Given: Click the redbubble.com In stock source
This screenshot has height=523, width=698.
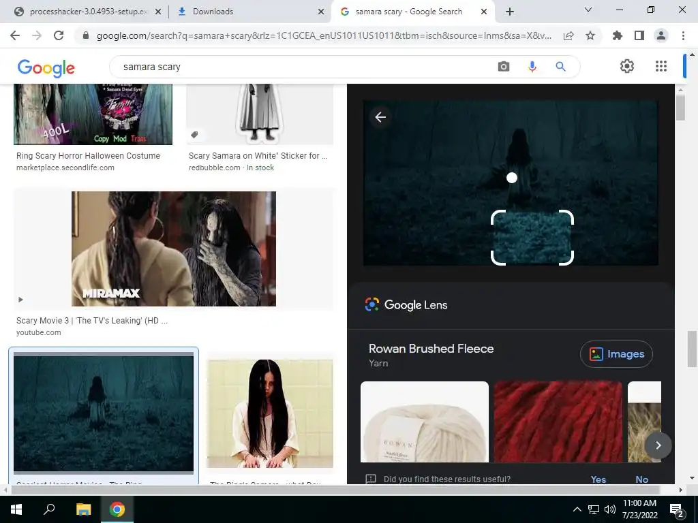Looking at the screenshot, I should (x=231, y=168).
